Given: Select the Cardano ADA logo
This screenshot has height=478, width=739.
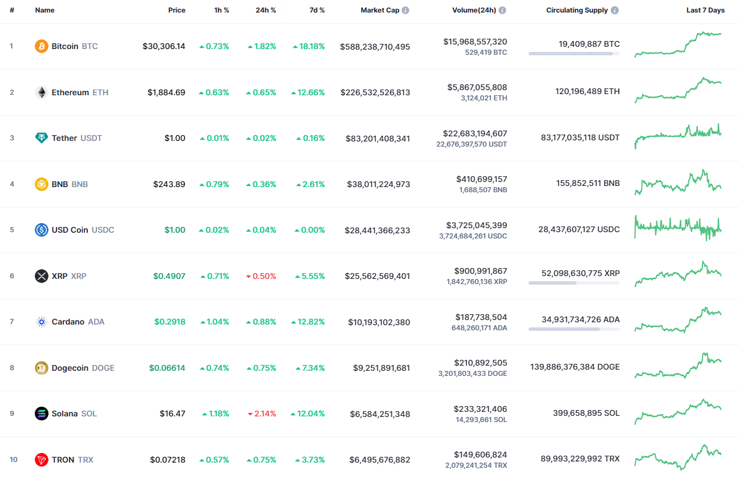Looking at the screenshot, I should 40,322.
